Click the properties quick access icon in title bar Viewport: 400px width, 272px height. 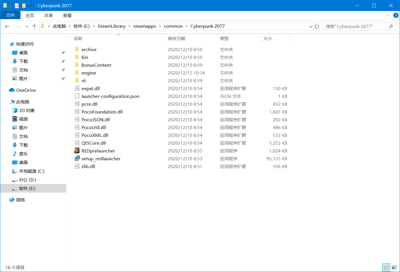click(x=16, y=5)
